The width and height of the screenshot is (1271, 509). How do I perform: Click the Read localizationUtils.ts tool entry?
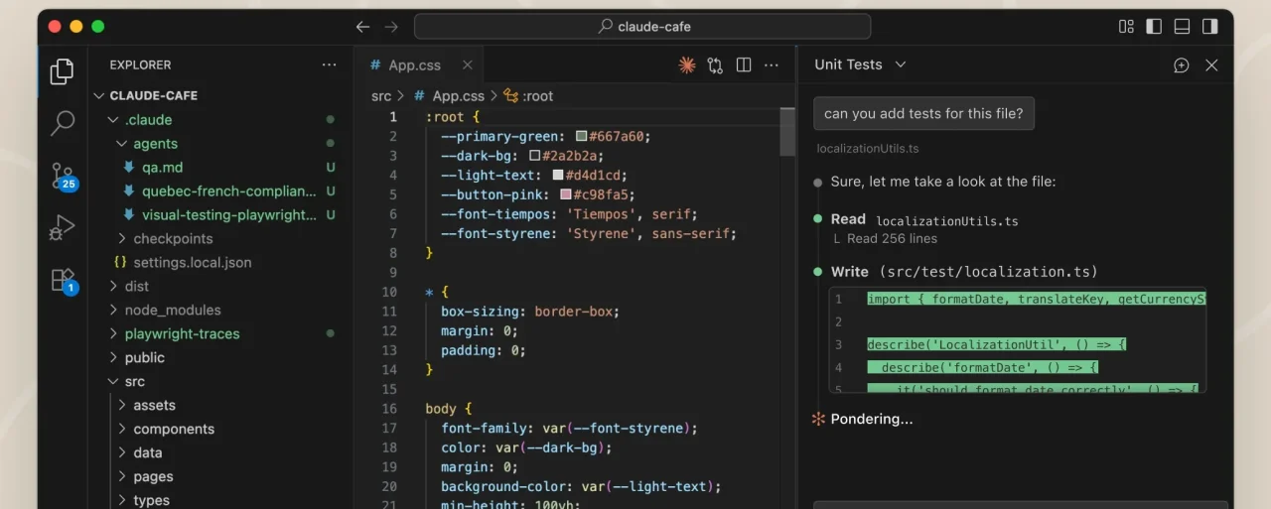(923, 220)
